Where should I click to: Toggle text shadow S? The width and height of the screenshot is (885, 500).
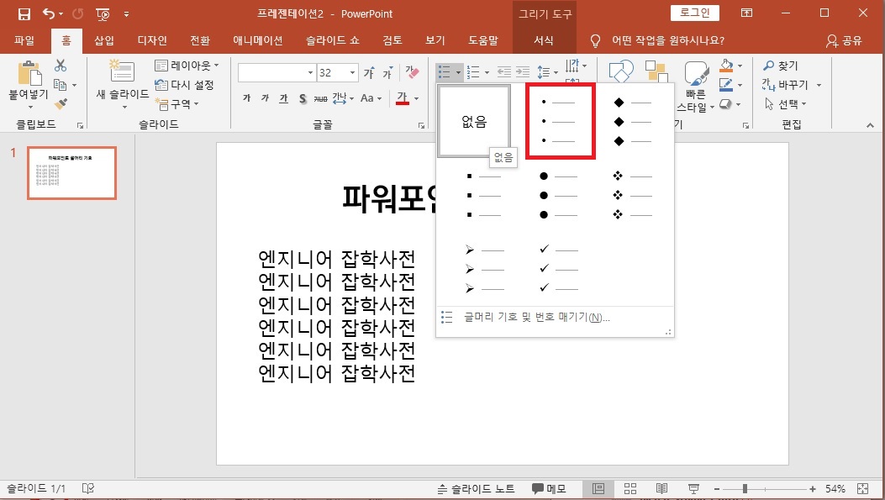(303, 98)
